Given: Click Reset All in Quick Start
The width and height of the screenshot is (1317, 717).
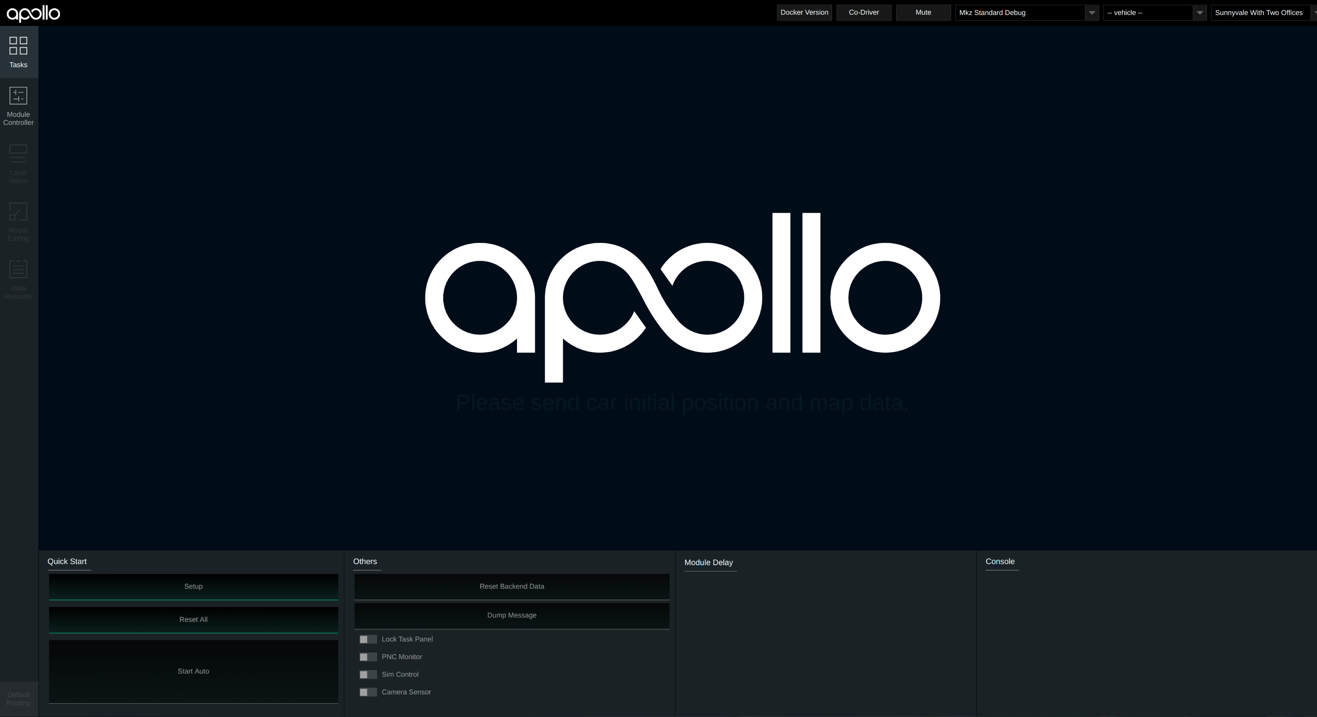Looking at the screenshot, I should pos(193,620).
